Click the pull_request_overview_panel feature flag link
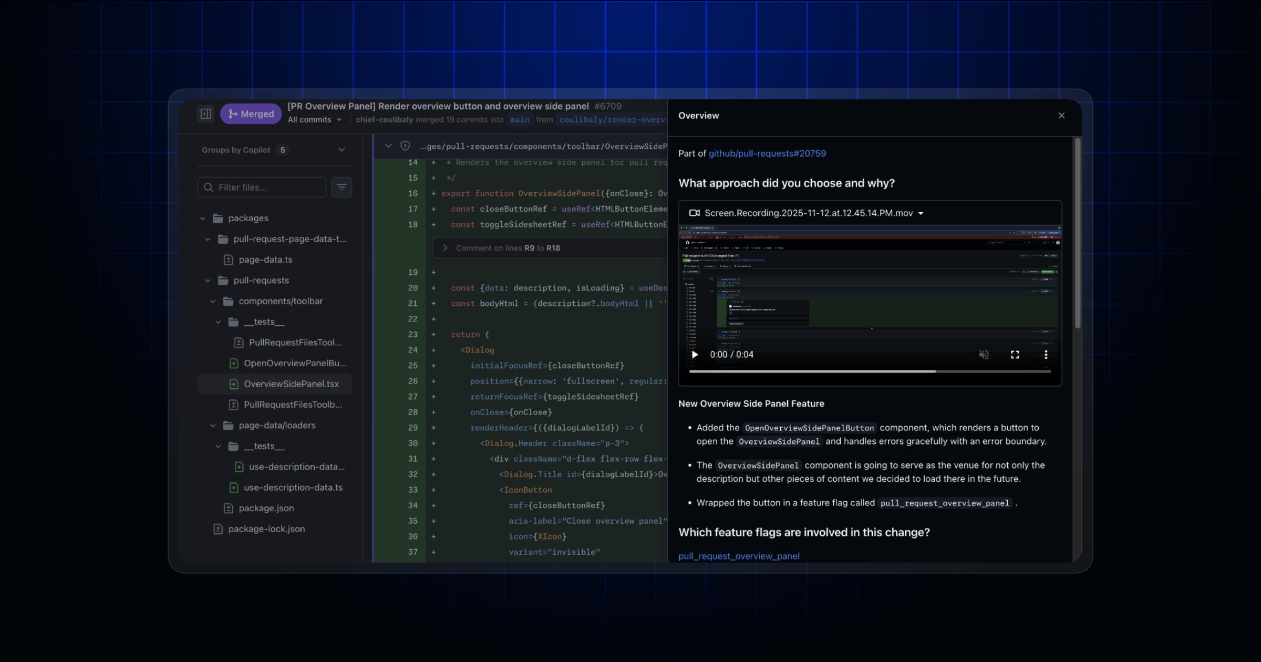This screenshot has width=1261, height=662. 739,555
